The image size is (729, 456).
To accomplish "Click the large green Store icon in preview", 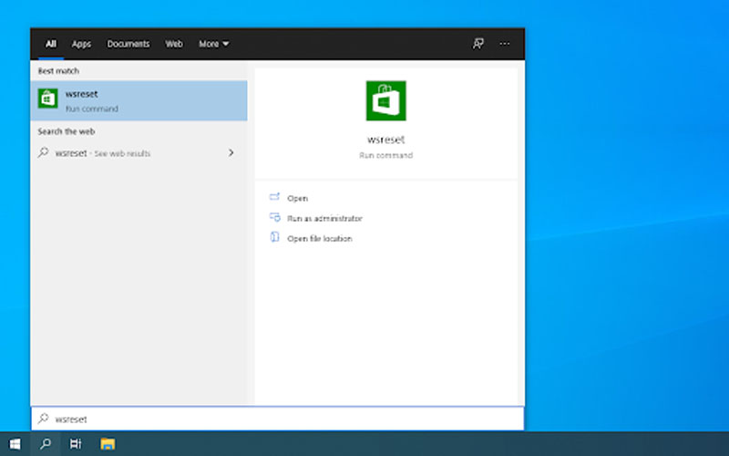I will 385,100.
